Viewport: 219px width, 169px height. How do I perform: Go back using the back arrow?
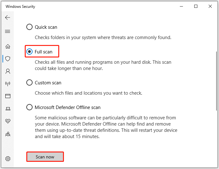8,18
